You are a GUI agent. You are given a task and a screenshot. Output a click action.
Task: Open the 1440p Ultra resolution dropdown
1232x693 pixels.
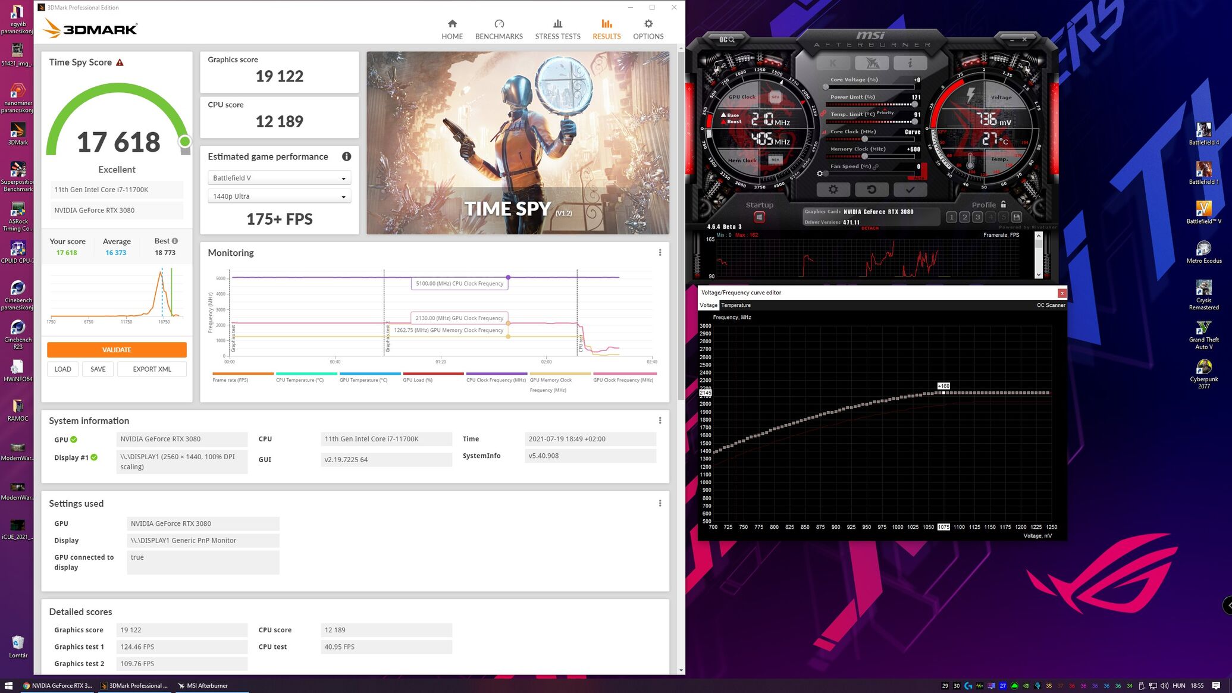[279, 196]
